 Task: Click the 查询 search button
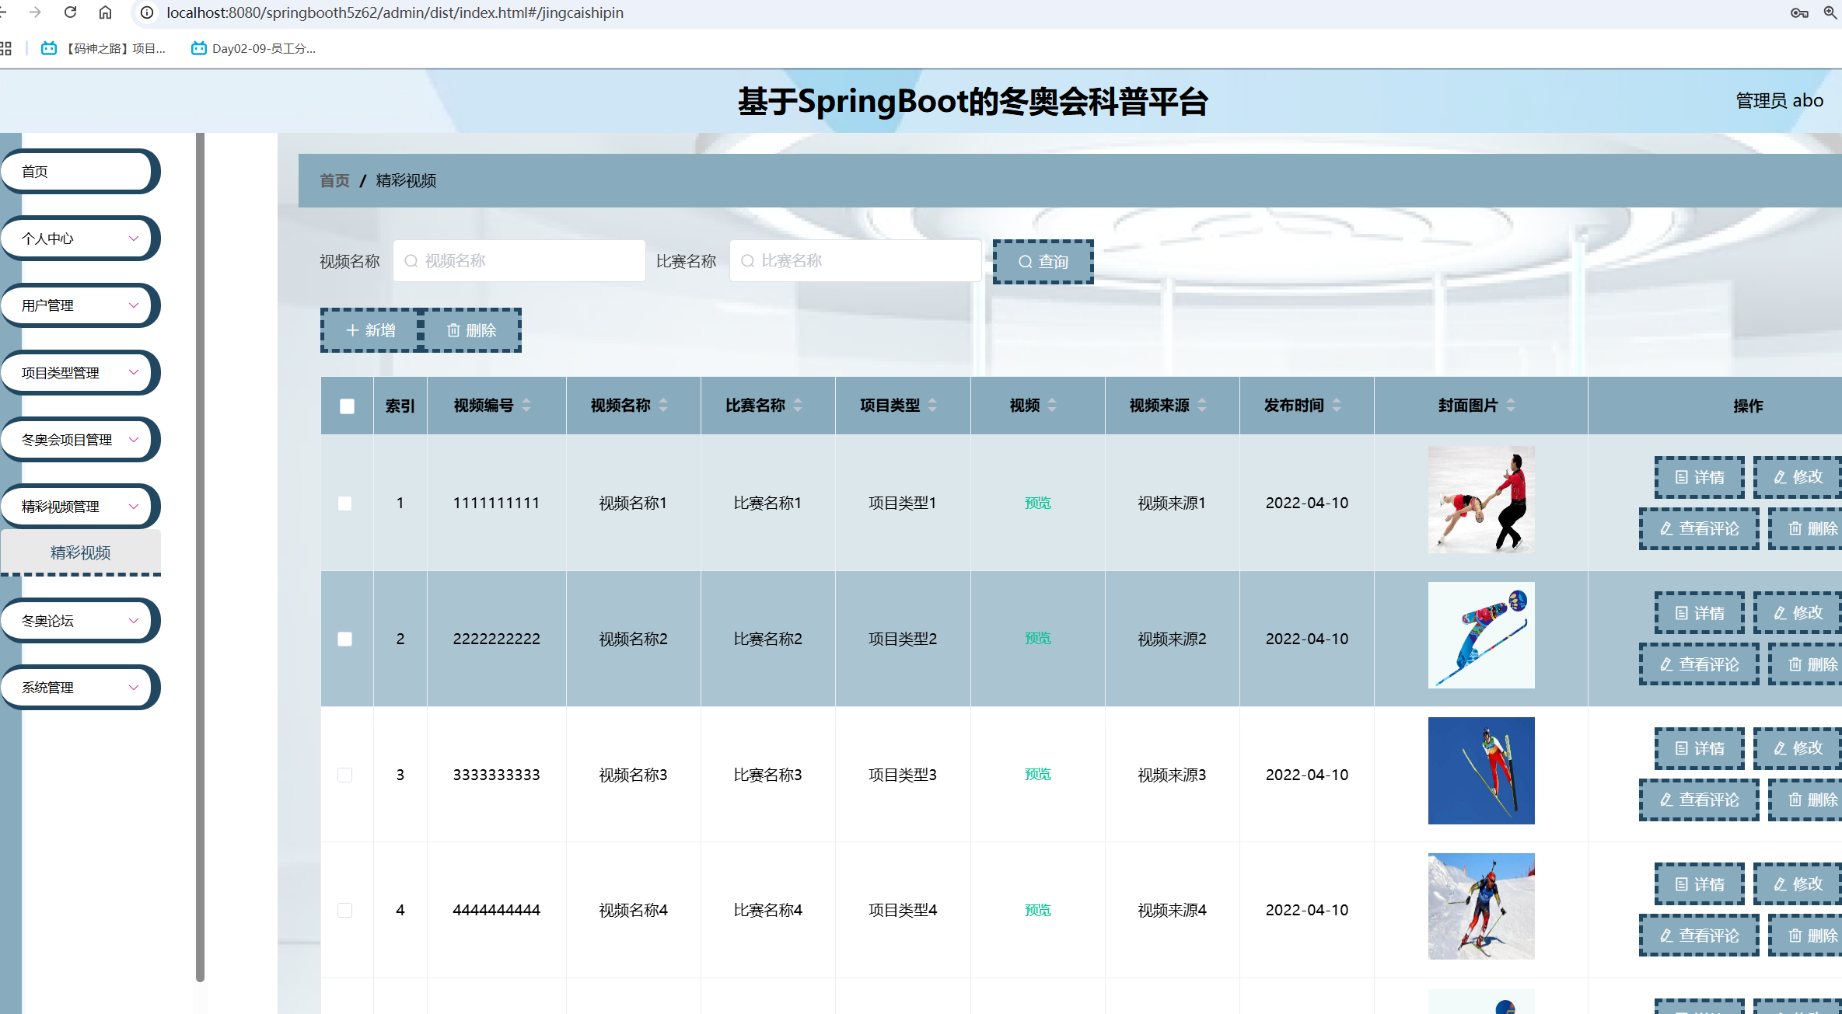[1043, 262]
